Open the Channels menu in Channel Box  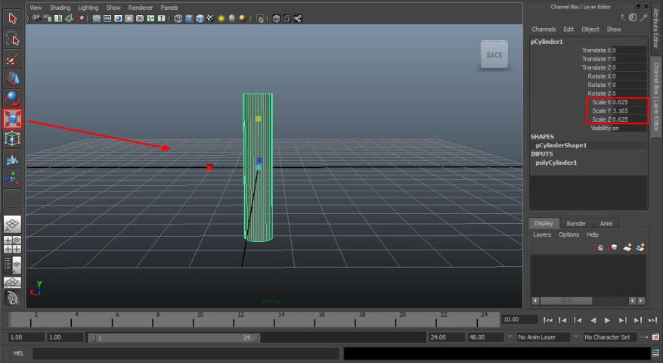[544, 29]
